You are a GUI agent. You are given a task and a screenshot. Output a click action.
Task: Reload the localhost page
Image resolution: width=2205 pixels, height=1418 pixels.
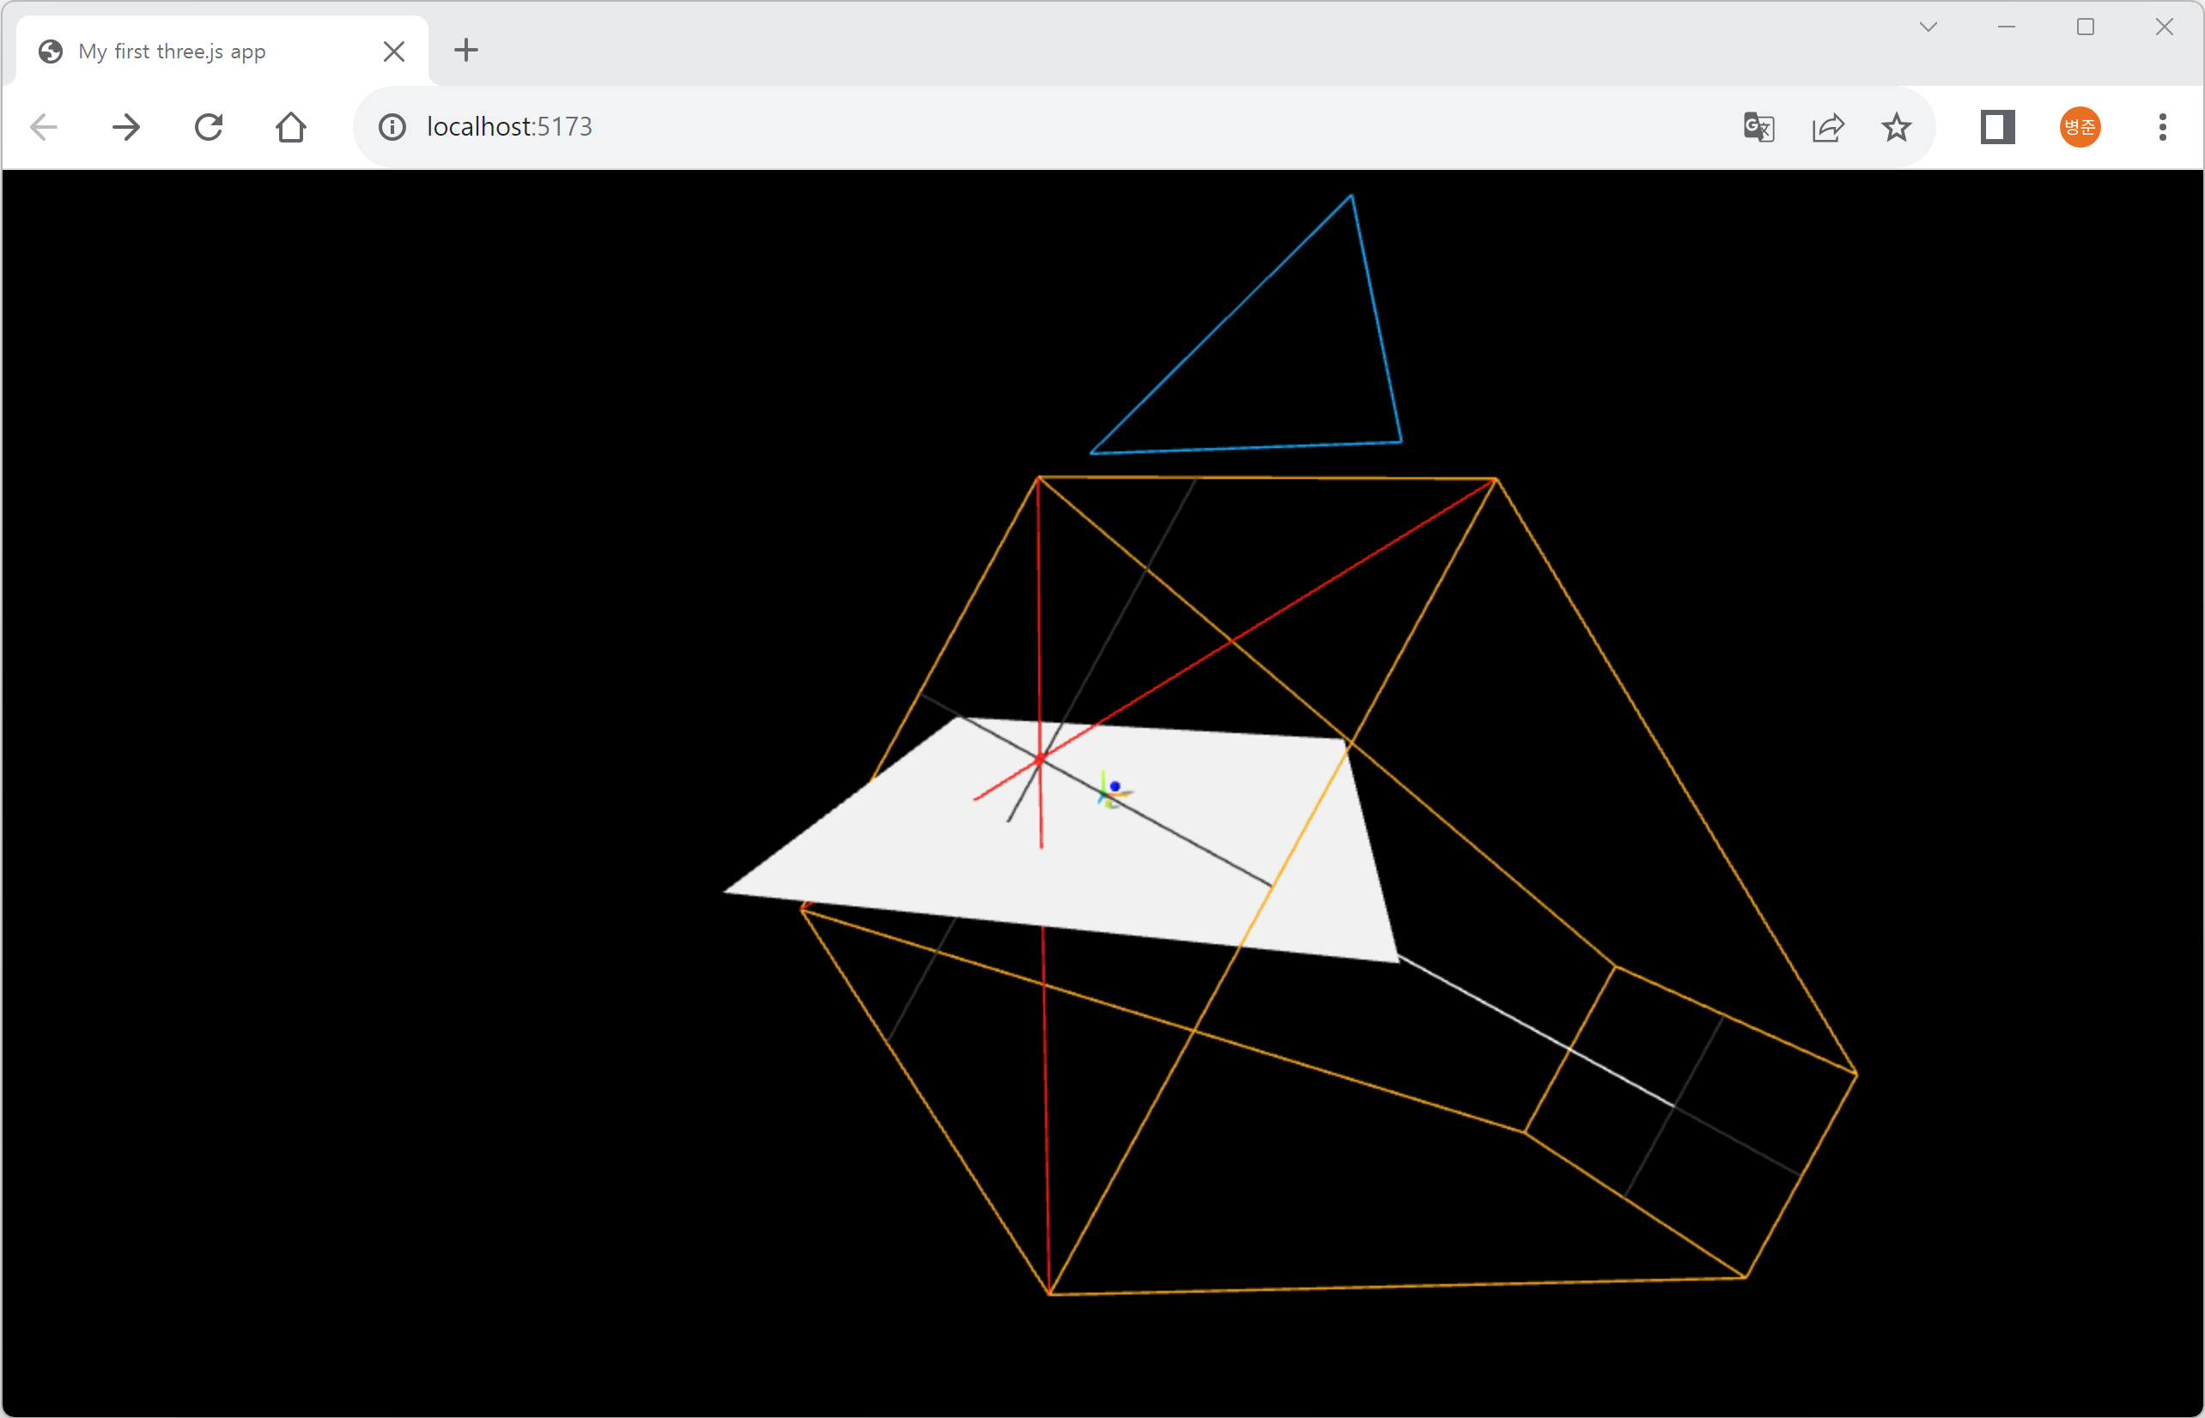click(209, 127)
